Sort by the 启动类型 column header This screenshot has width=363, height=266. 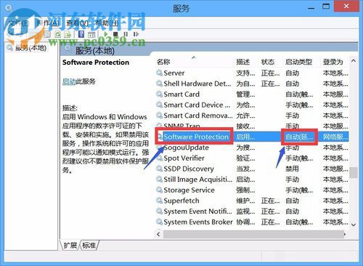(x=298, y=62)
